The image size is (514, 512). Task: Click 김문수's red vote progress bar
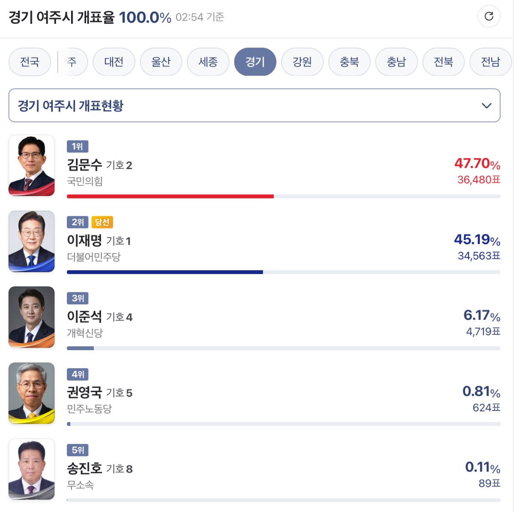pyautogui.click(x=170, y=196)
